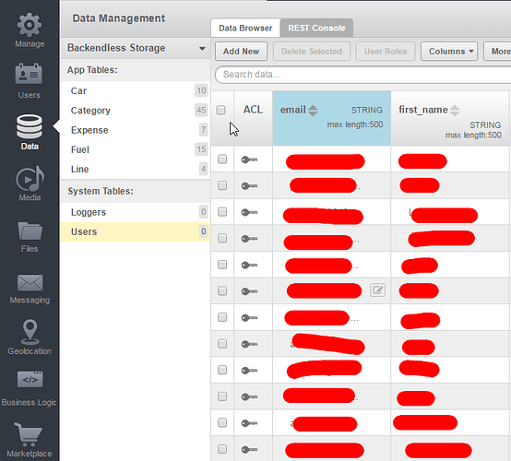Switch to the REST Console tab

click(x=316, y=28)
